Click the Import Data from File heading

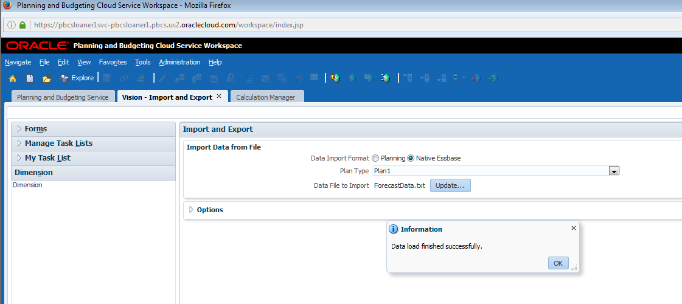point(223,147)
